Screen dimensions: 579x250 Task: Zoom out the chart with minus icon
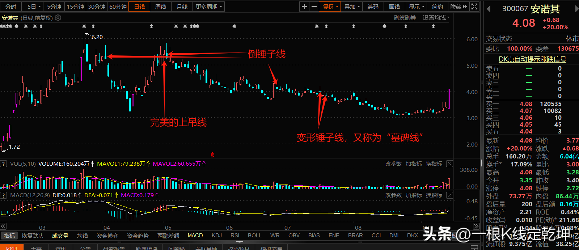[x=314, y=7]
